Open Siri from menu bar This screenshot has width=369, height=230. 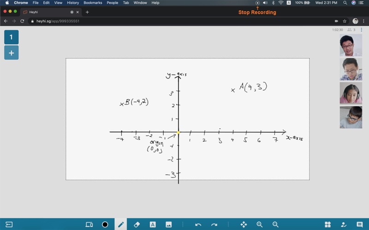[353, 3]
